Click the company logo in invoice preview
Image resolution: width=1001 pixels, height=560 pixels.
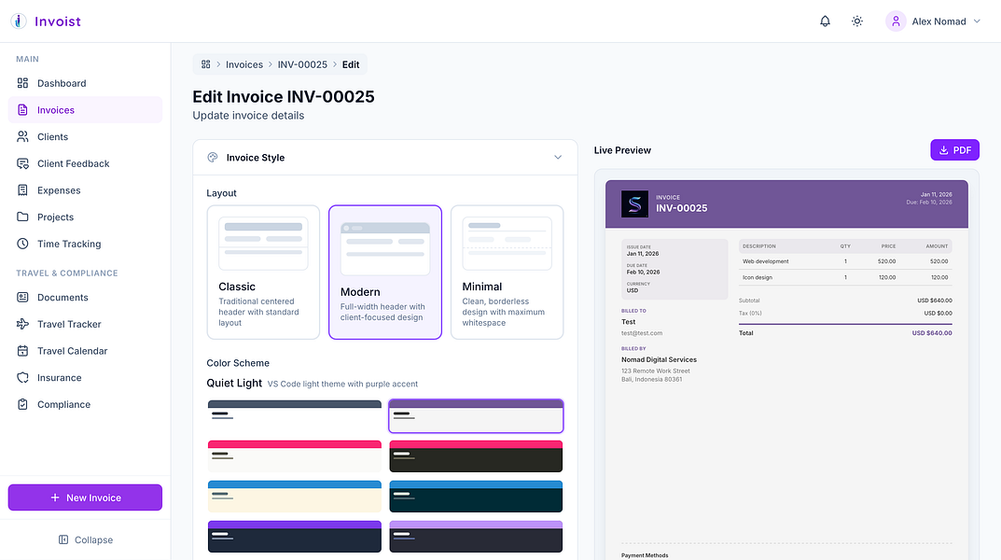click(634, 204)
